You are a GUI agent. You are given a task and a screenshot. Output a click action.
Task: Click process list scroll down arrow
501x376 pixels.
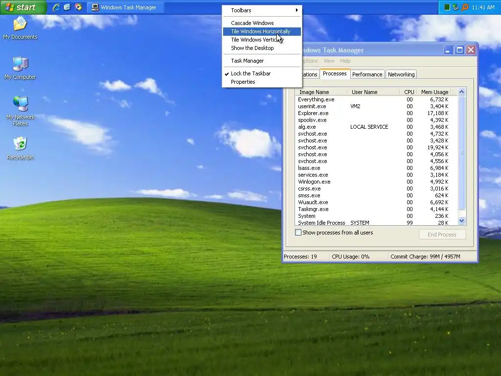[461, 221]
